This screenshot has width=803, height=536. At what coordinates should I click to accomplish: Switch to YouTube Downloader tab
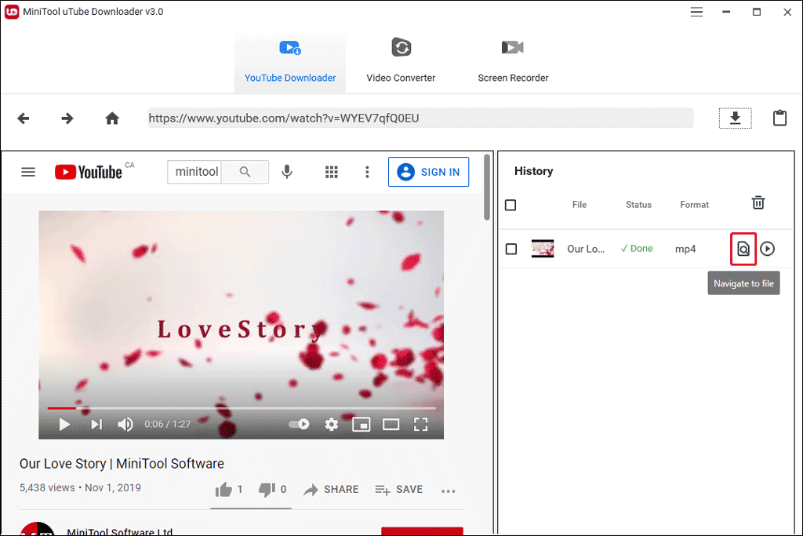coord(290,64)
